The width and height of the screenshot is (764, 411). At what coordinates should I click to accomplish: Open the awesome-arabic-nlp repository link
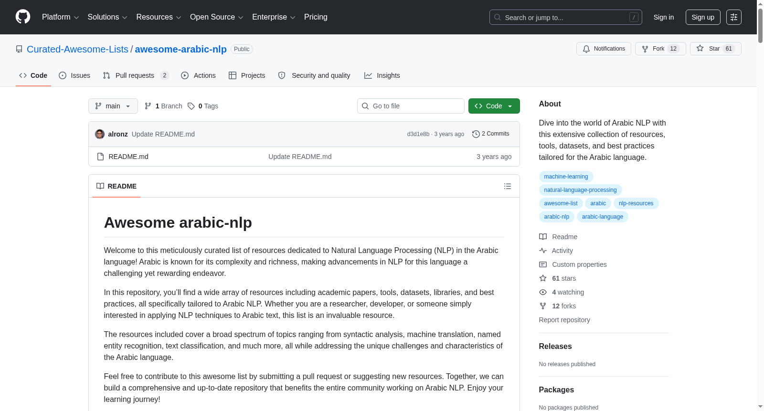coord(181,49)
